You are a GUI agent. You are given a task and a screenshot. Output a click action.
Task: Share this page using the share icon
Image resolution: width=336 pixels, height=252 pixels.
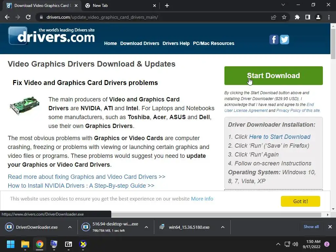(x=274, y=17)
